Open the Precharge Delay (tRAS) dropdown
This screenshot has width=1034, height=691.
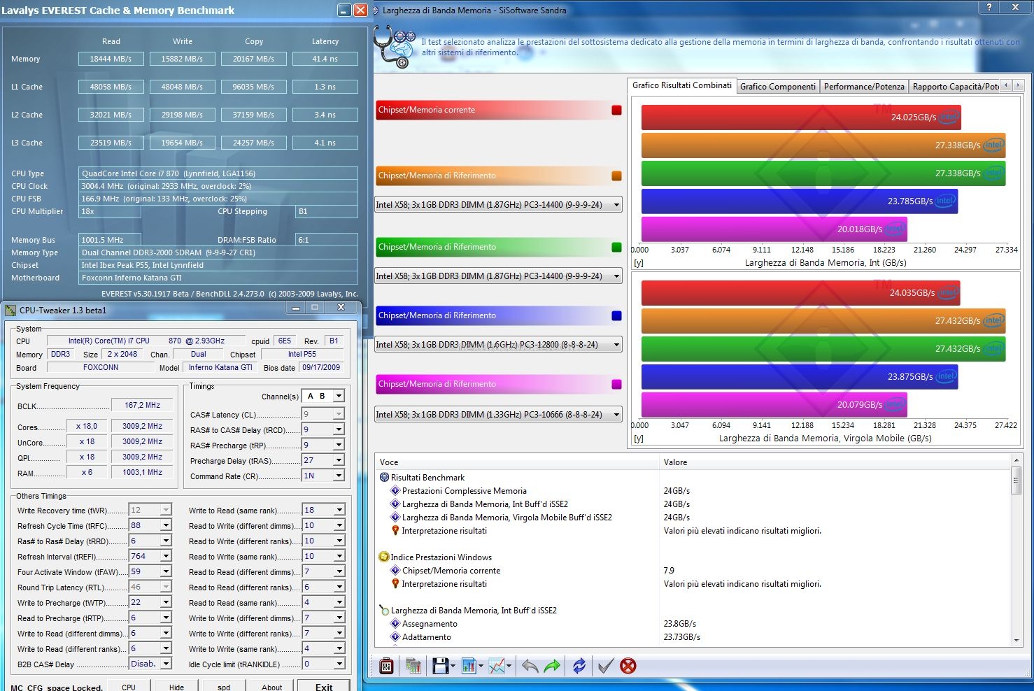tap(339, 460)
